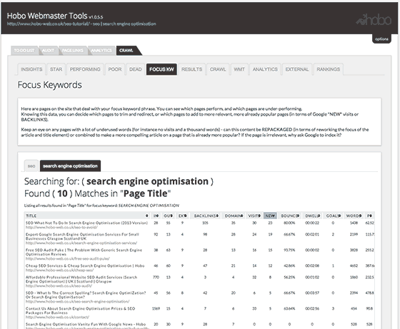This screenshot has width=400, height=329.
Task: Open the RANKINGS sub-tab
Action: point(329,69)
